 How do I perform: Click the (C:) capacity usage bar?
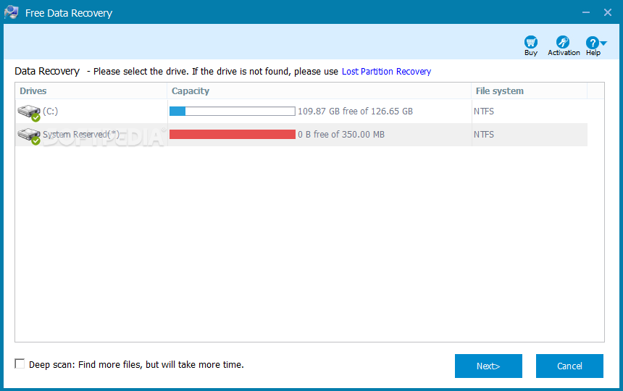tap(233, 112)
